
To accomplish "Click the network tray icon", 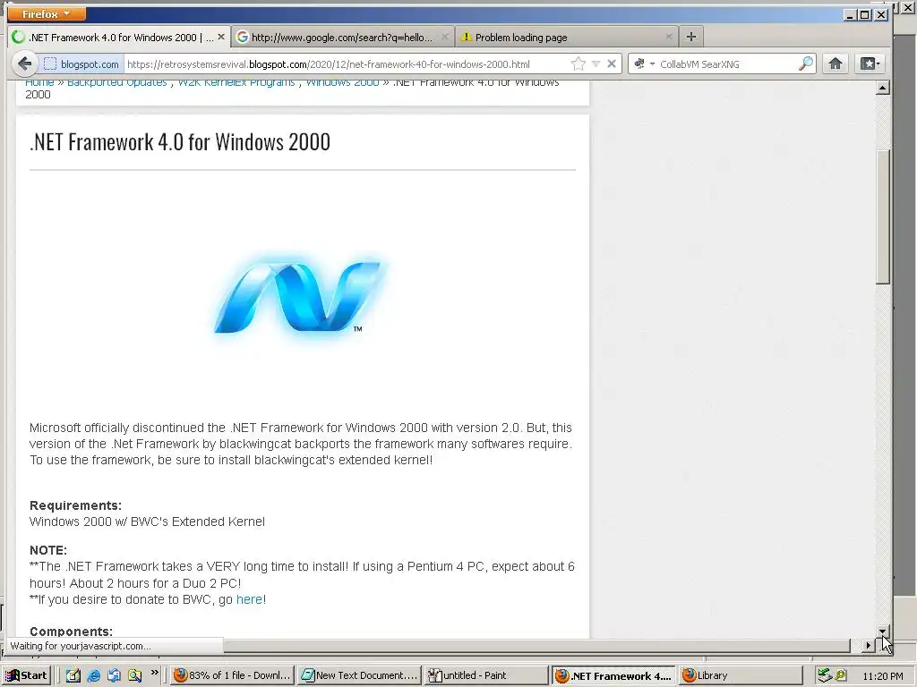I will tap(825, 675).
